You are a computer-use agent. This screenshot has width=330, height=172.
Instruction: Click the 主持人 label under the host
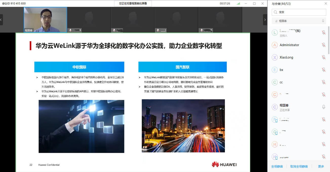pos(283,36)
